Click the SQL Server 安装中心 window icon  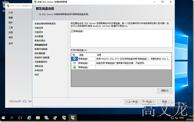pyautogui.click(x=8, y=6)
